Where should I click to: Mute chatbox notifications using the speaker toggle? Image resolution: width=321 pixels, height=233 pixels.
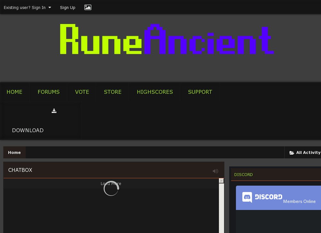tap(215, 171)
